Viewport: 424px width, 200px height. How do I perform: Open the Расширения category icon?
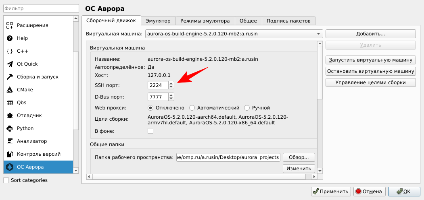(x=10, y=25)
